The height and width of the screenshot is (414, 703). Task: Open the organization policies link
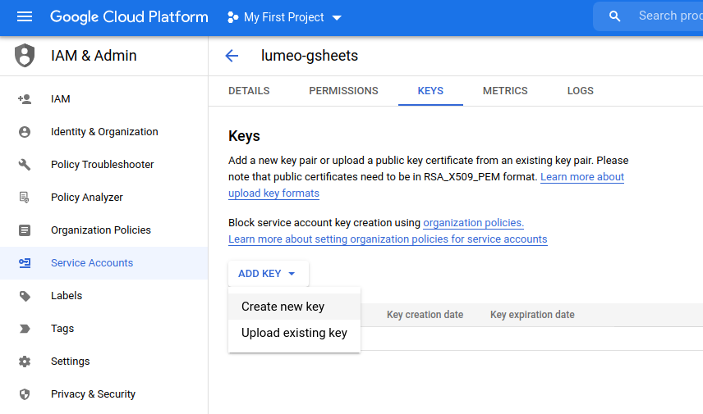pyautogui.click(x=473, y=223)
